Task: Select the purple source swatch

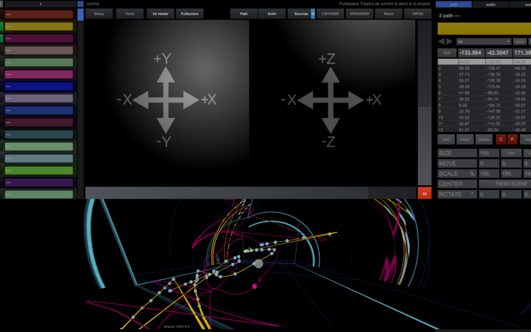Action: pyautogui.click(x=39, y=182)
